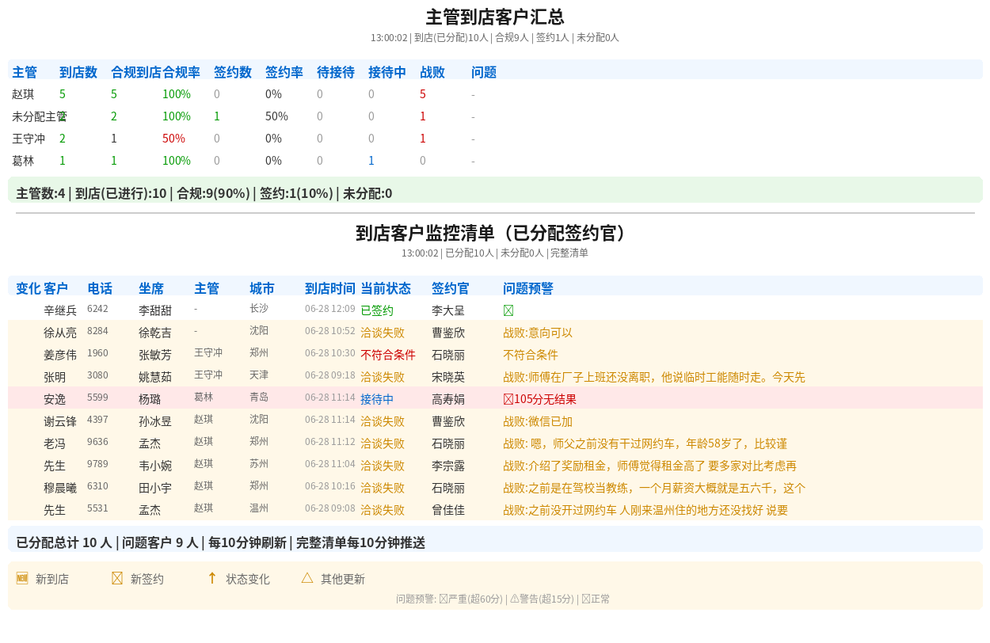
Task: Click the 已签约 status of 辛继兵
Action: point(377,310)
